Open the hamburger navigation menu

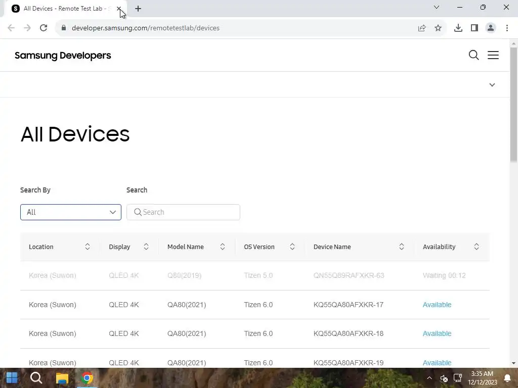pos(493,55)
